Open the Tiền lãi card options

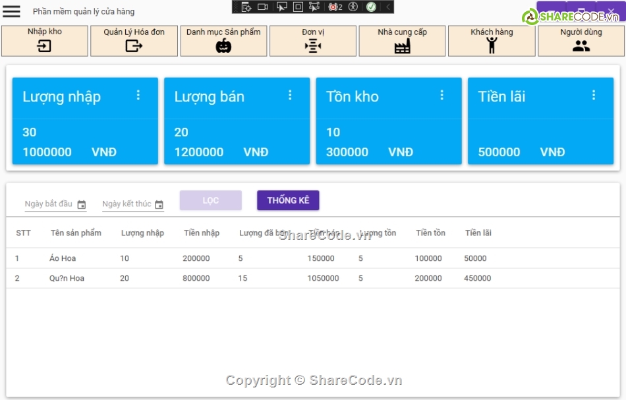(594, 96)
